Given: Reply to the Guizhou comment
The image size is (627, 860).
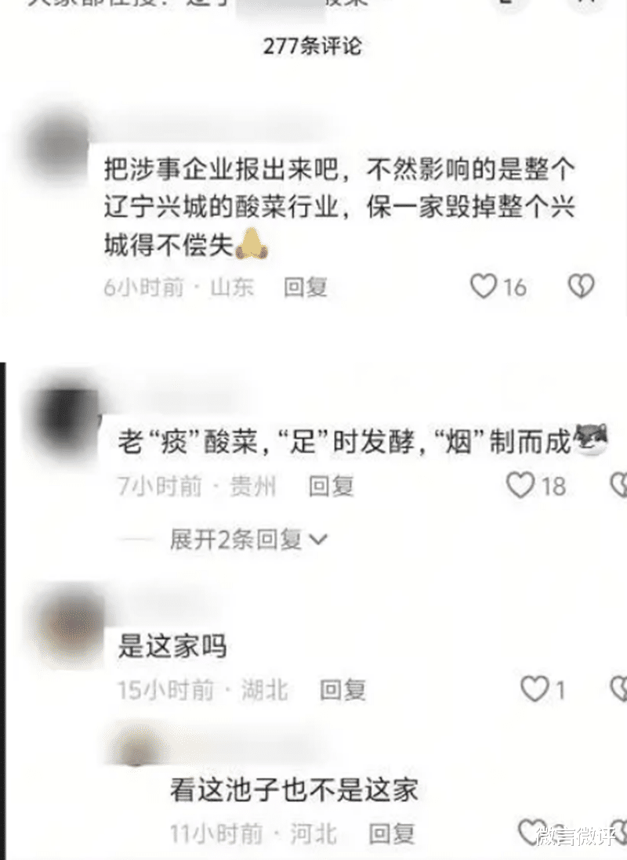Looking at the screenshot, I should coord(331,486).
